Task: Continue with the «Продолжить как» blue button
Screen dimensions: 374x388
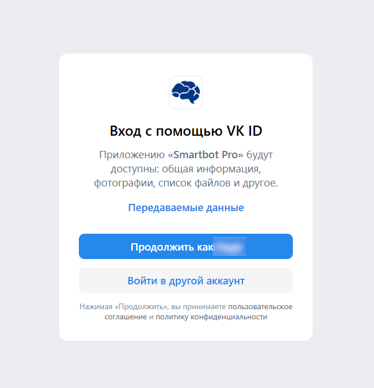Action: coord(186,247)
